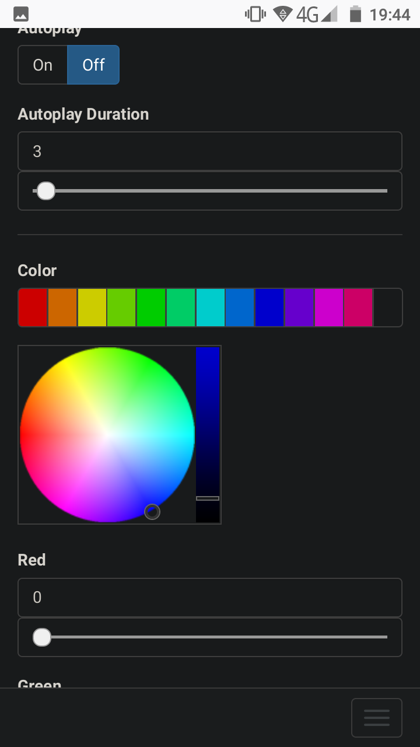Select the green color swatch
Image resolution: width=420 pixels, height=747 pixels.
151,307
